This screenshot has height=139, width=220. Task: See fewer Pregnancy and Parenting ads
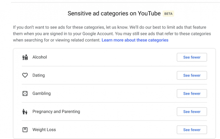tap(192, 112)
